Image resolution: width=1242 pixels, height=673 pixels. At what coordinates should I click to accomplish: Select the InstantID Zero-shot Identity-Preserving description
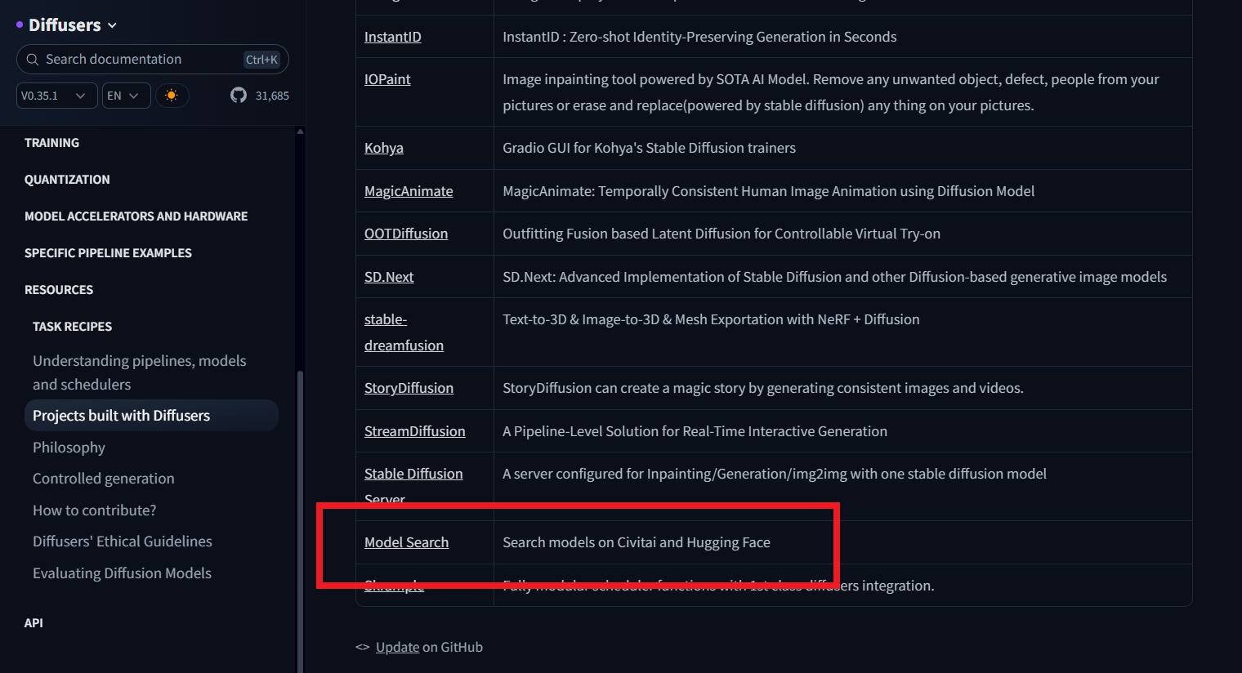[699, 37]
